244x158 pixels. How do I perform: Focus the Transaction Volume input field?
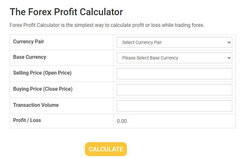pyautogui.click(x=175, y=106)
